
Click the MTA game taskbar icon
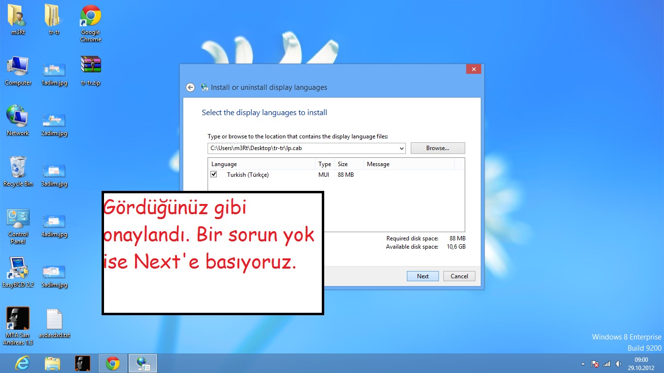coord(83,363)
